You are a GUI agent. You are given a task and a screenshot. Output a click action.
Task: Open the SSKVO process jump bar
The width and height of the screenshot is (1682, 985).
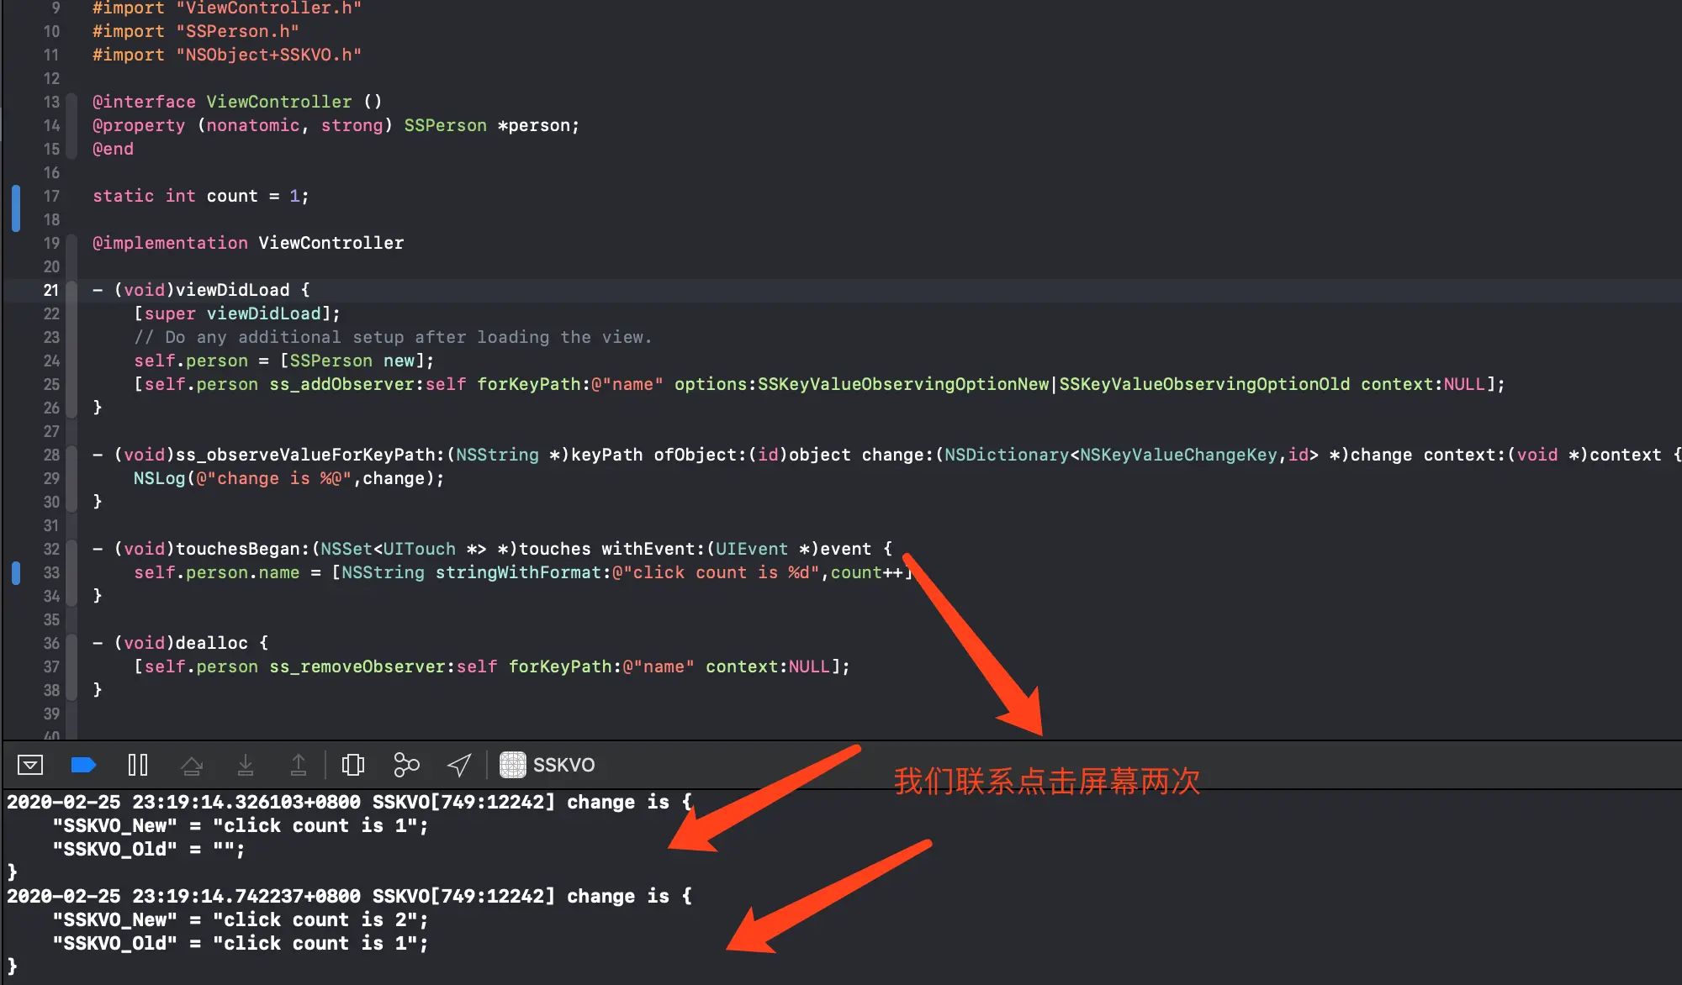point(563,765)
